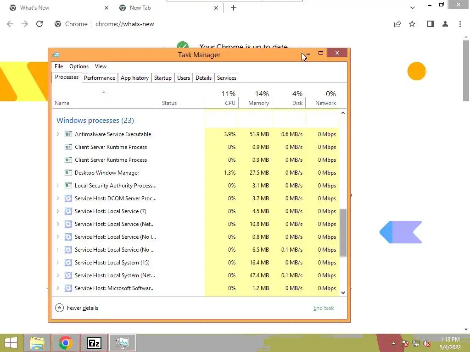
Task: Click Task Manager taskbar icon
Action: (x=122, y=343)
